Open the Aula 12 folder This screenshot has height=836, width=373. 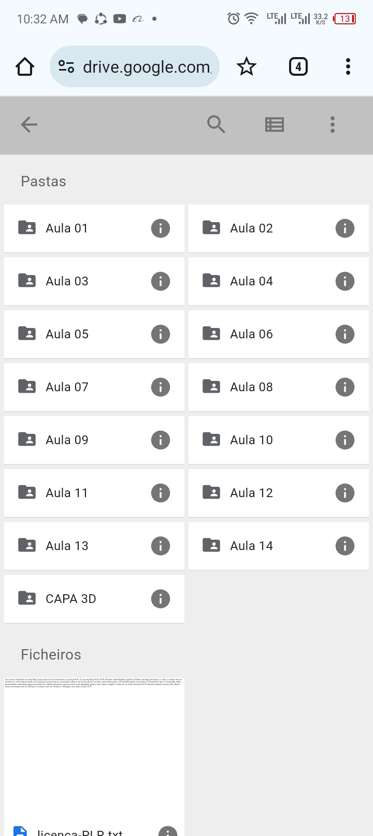click(x=252, y=493)
